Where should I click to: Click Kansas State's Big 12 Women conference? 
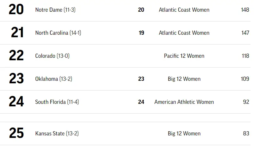coord(184,133)
